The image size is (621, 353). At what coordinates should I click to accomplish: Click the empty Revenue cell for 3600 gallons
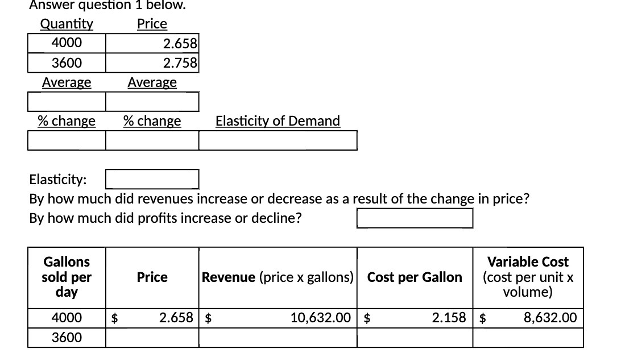(278, 337)
